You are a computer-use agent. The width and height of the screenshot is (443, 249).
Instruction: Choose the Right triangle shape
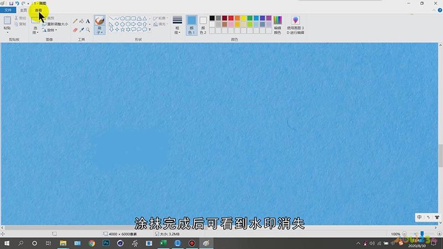pos(111,24)
